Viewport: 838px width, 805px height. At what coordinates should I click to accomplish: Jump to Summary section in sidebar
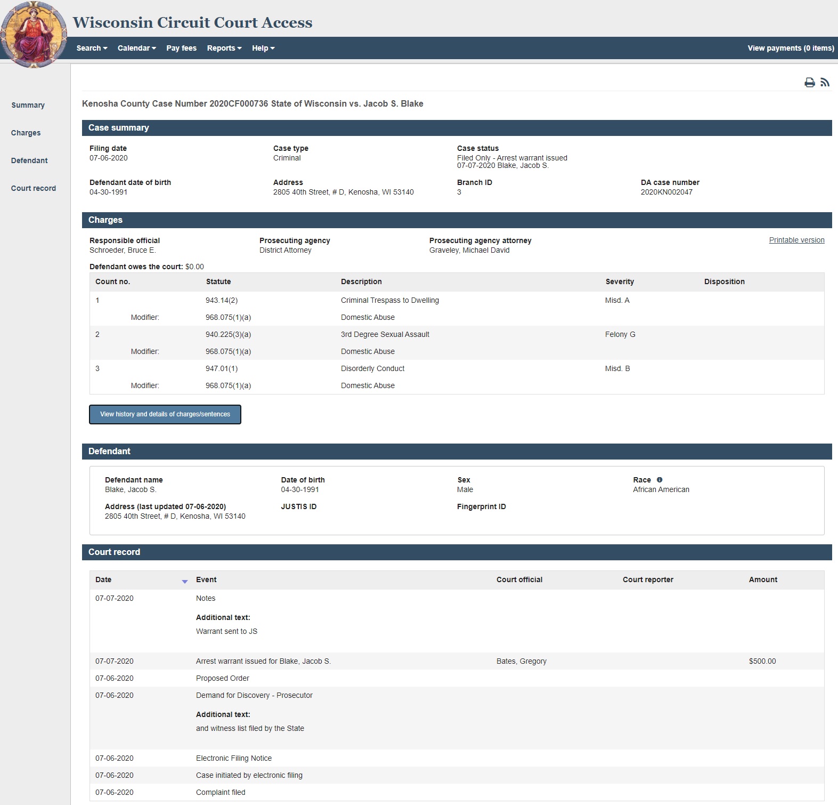pos(28,105)
